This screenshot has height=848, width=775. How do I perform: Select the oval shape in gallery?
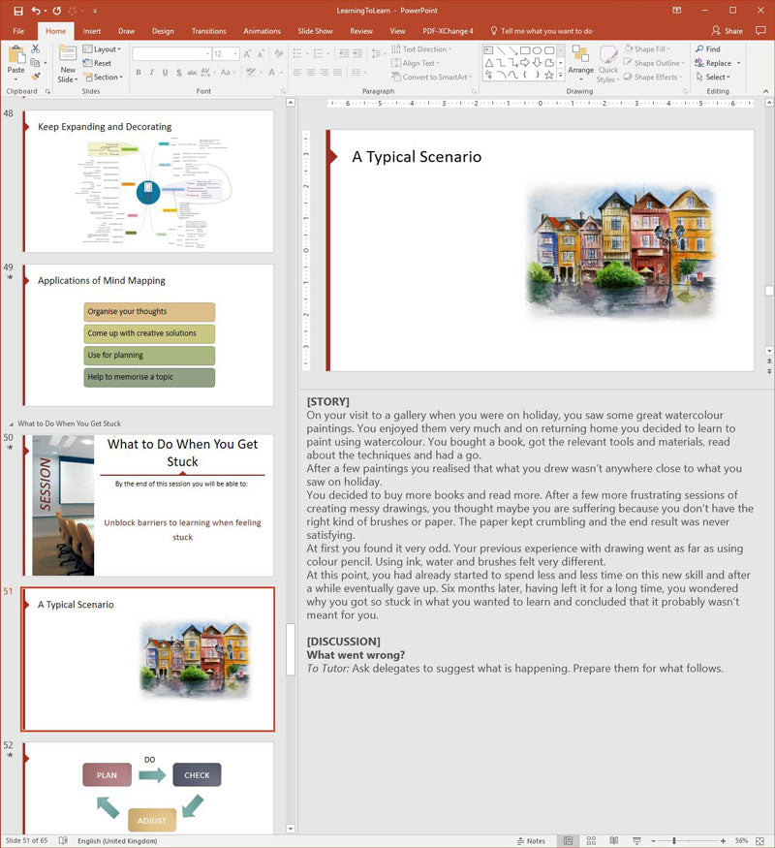pos(538,50)
